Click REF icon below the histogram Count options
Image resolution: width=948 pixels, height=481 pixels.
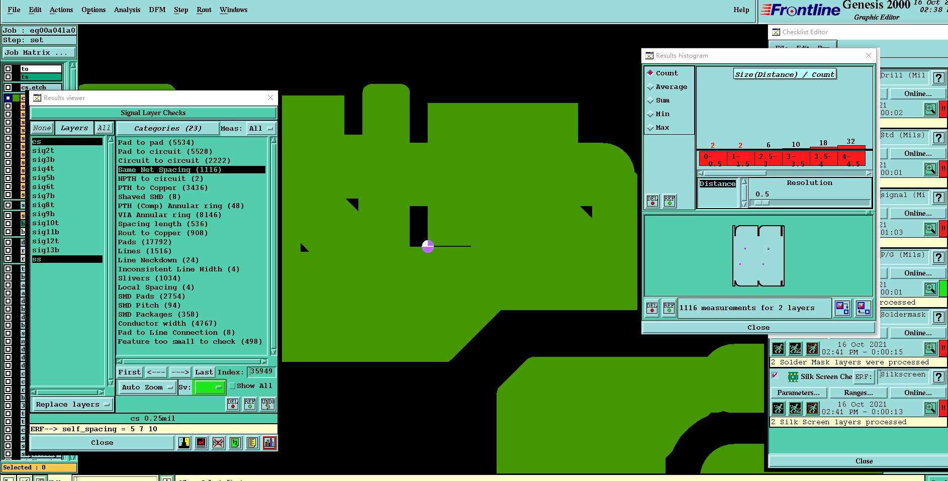(670, 201)
